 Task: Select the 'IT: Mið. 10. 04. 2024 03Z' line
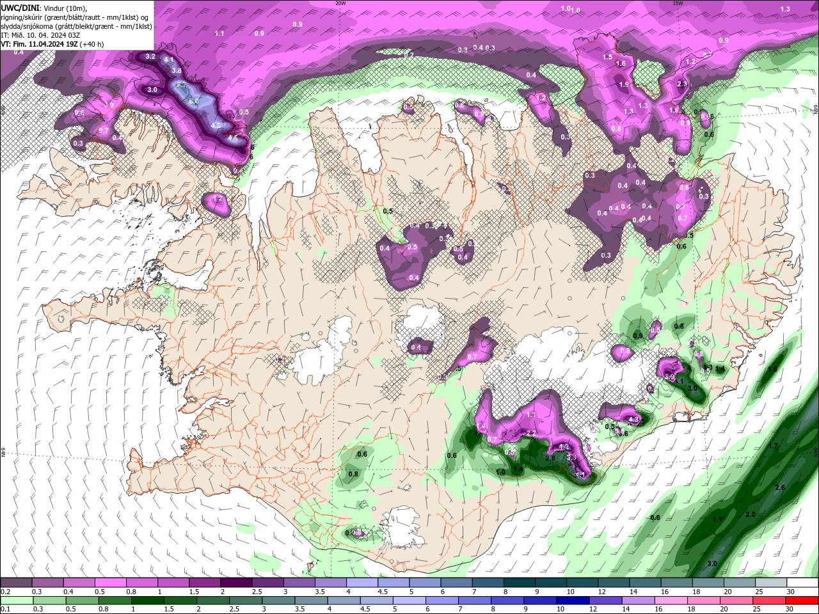coord(40,35)
